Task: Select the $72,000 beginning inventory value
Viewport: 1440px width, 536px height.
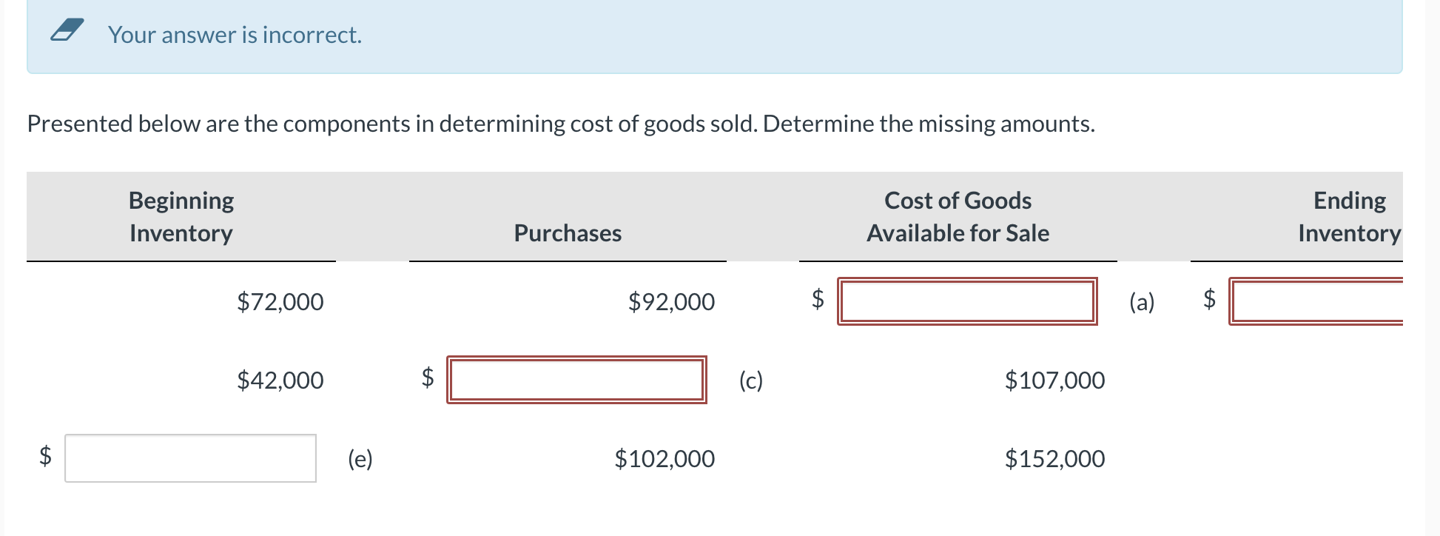Action: (280, 302)
